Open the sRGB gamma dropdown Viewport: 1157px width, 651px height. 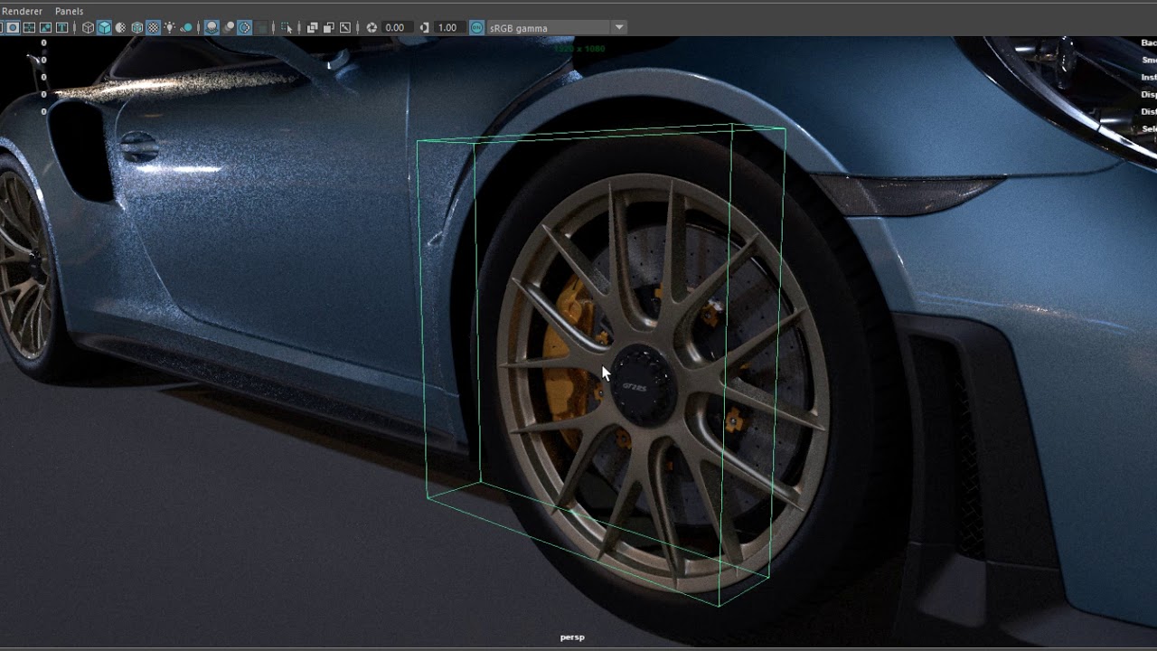pyautogui.click(x=557, y=28)
